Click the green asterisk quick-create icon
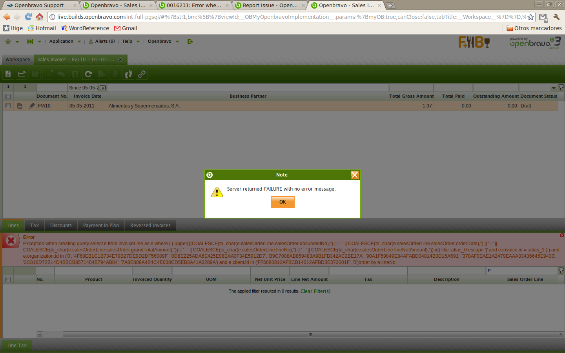The height and width of the screenshot is (353, 565). pyautogui.click(x=8, y=42)
